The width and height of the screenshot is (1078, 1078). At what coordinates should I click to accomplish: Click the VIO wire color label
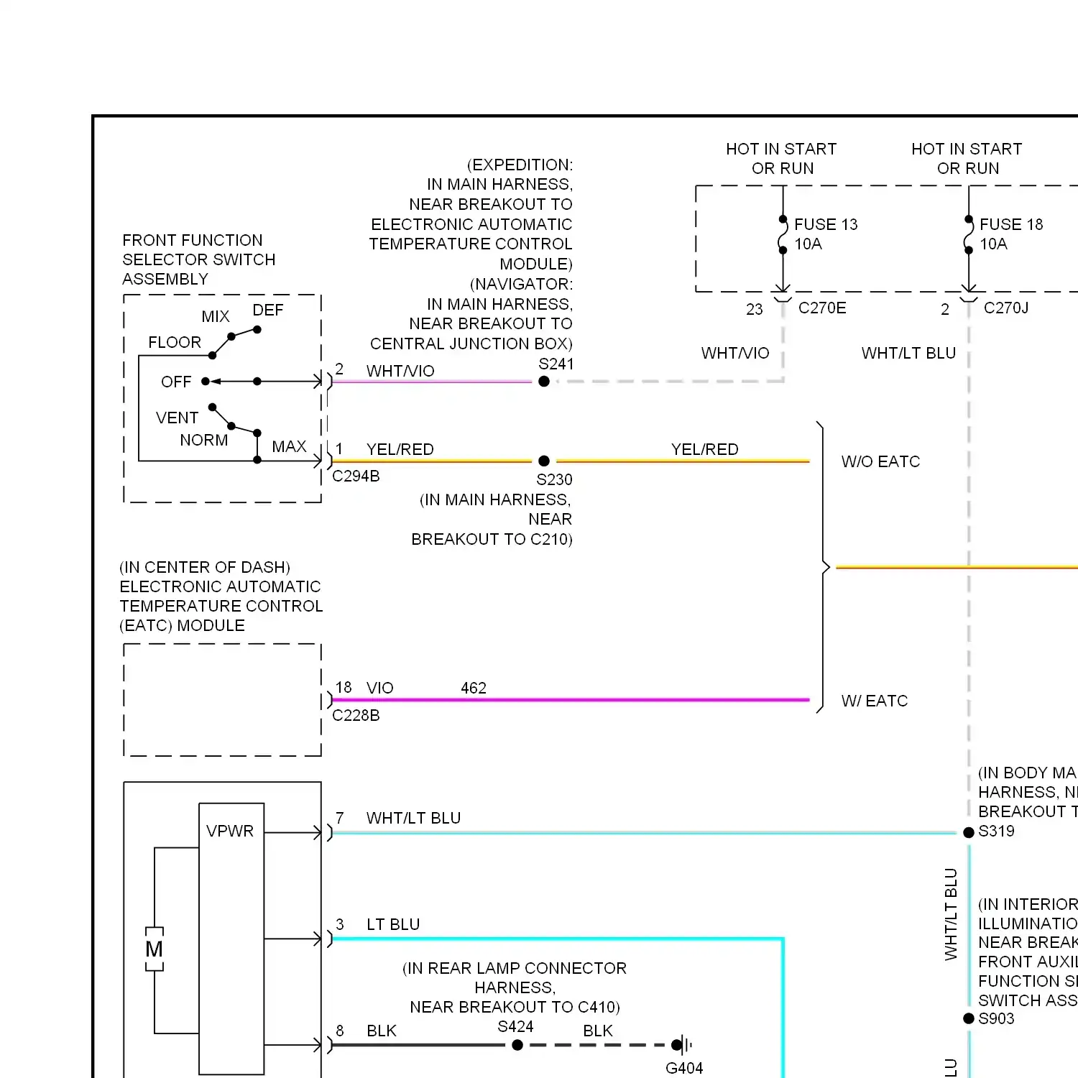pos(380,688)
